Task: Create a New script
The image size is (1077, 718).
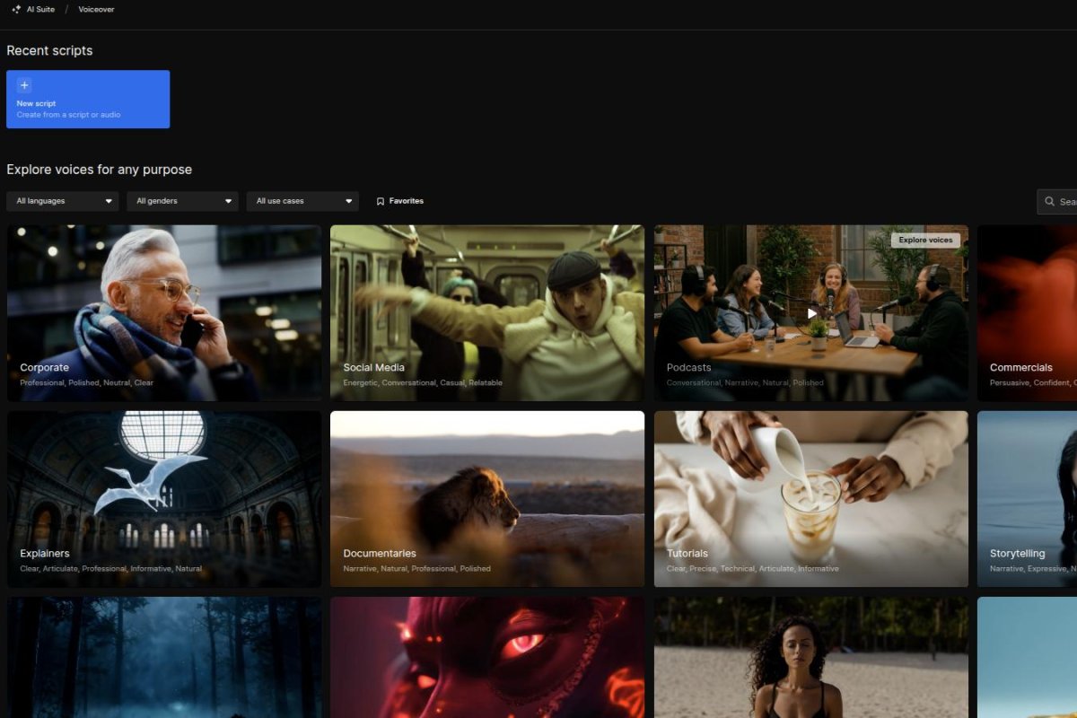Action: point(88,99)
